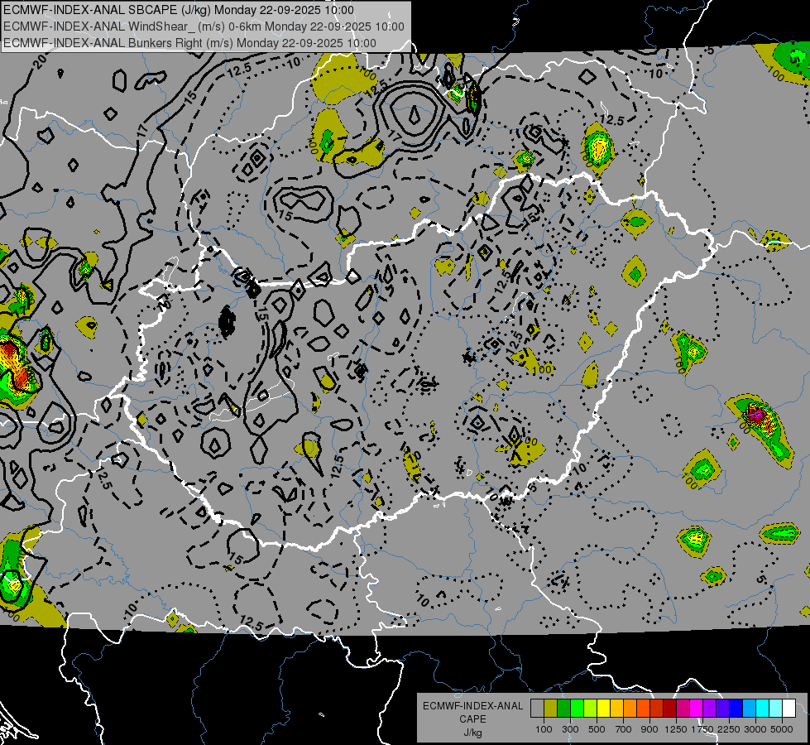Screen dimensions: 810x745
Task: Click the SBCAPE title line at top
Action: [x=179, y=10]
